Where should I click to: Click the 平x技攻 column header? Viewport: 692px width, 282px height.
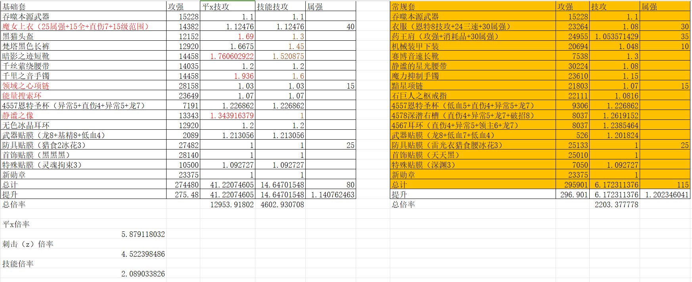228,6
